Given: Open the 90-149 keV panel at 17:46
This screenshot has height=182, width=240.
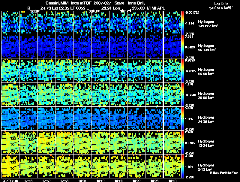Looking at the screenshot, I should [x=28, y=47].
